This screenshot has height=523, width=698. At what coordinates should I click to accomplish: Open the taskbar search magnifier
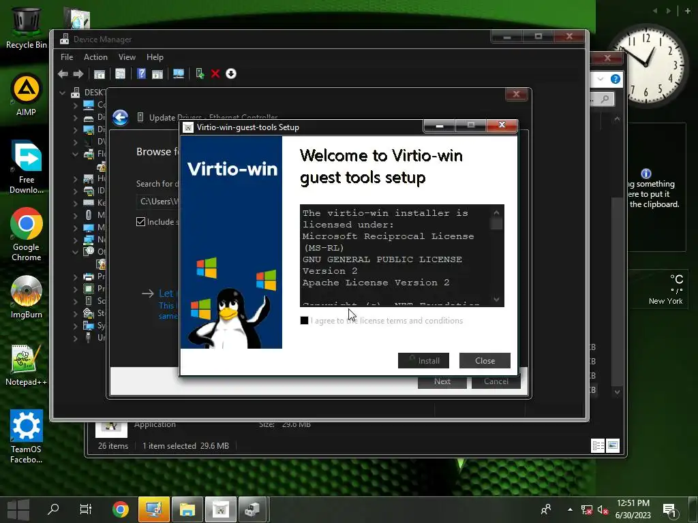point(53,509)
